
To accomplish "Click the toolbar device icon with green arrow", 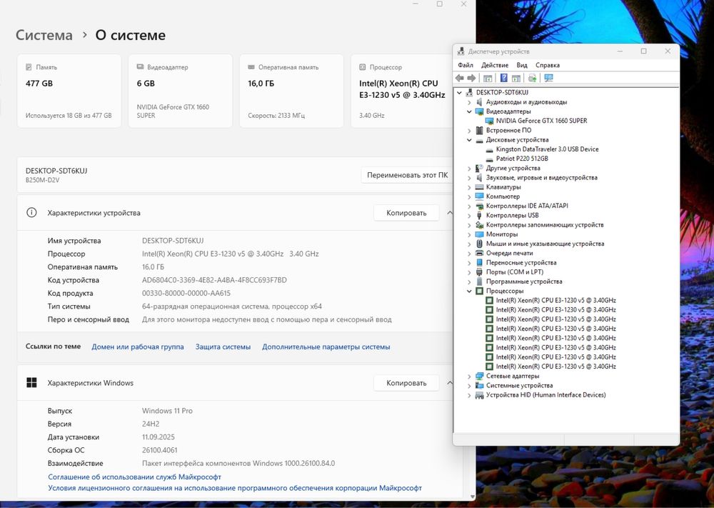I will point(533,78).
